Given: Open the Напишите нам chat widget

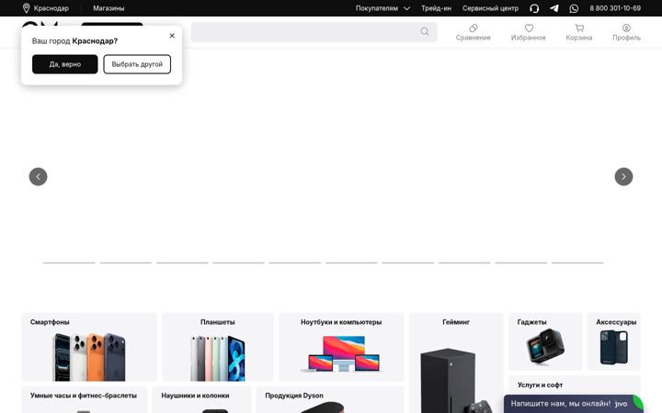Looking at the screenshot, I should [574, 404].
